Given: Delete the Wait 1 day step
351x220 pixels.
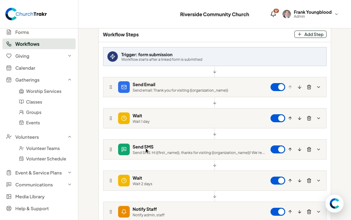Looking at the screenshot, I should 309,118.
